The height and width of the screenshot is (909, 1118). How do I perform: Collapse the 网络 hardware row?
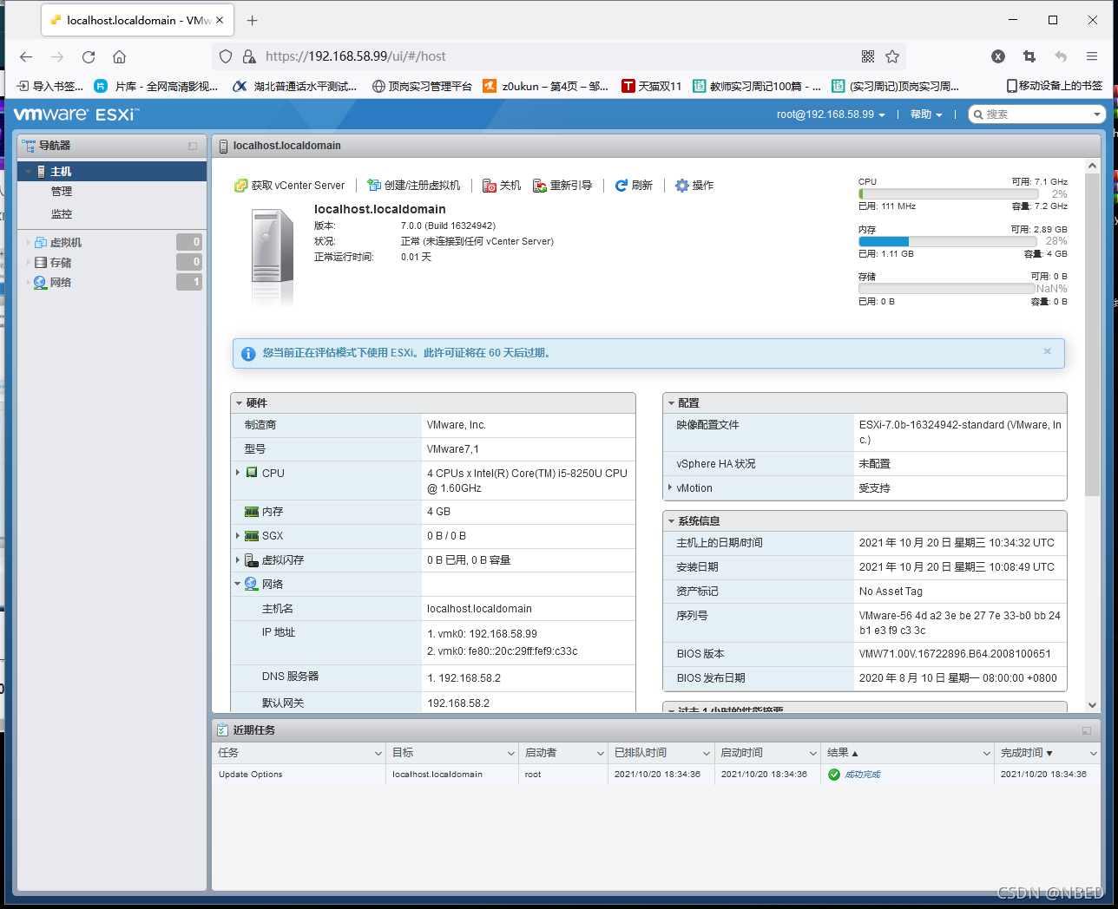click(x=238, y=584)
